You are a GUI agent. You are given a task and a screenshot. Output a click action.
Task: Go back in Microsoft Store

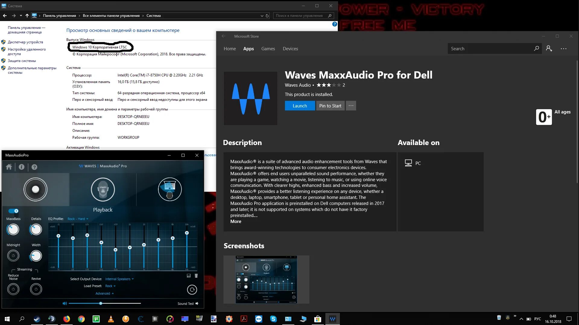tap(223, 36)
